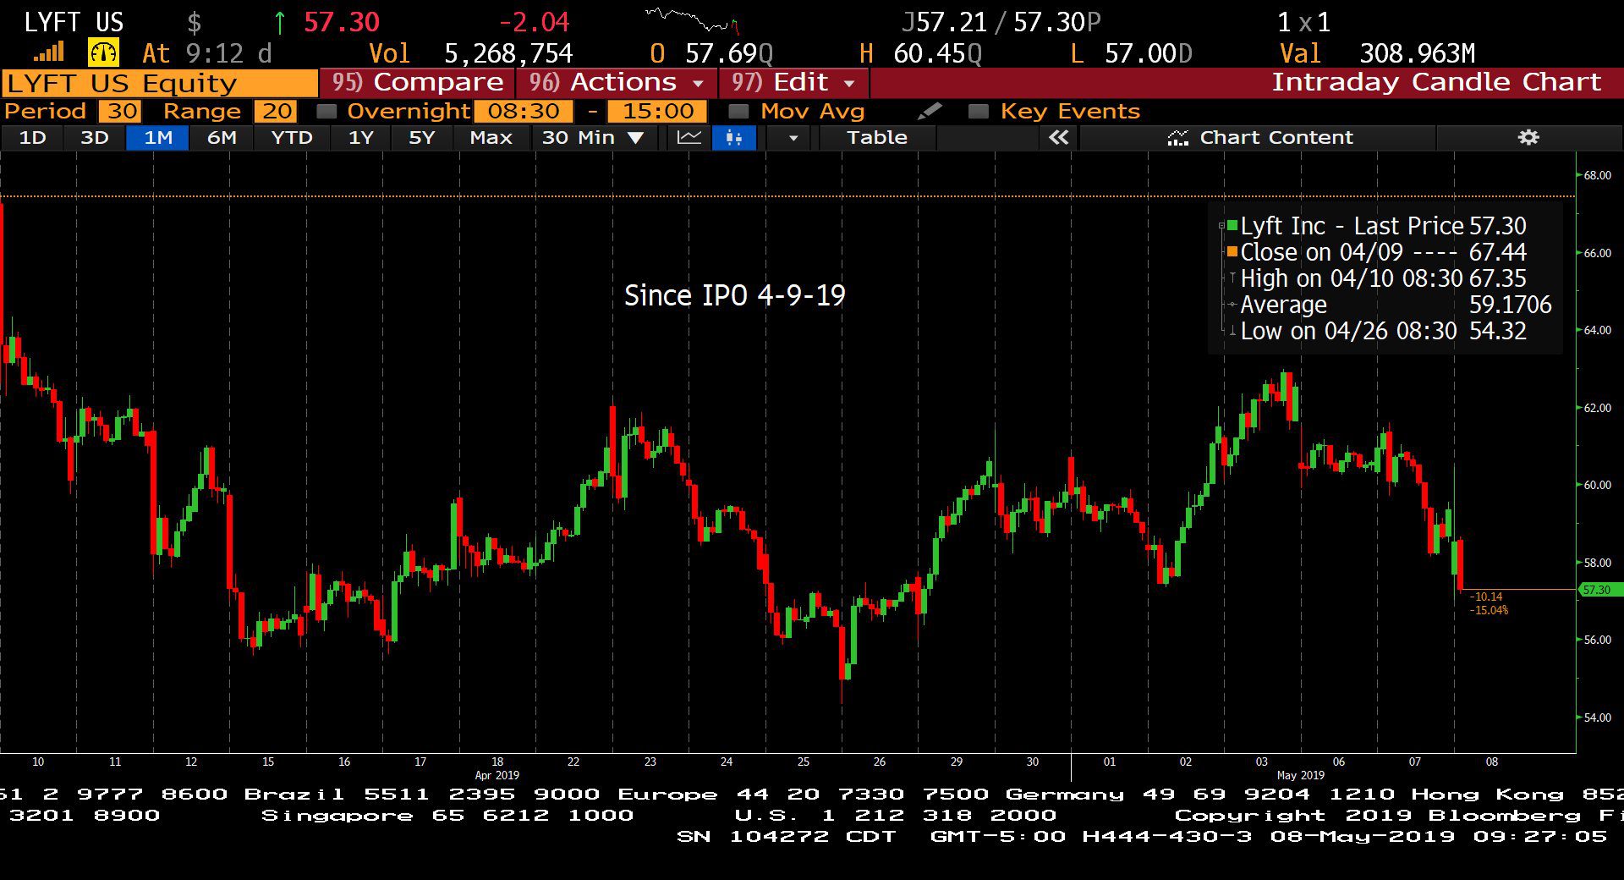Click the mini sparkline chart in header

692,20
